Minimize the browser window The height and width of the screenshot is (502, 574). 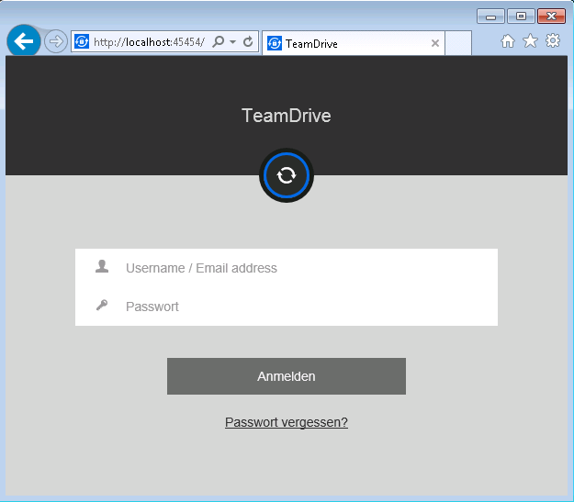pos(490,17)
